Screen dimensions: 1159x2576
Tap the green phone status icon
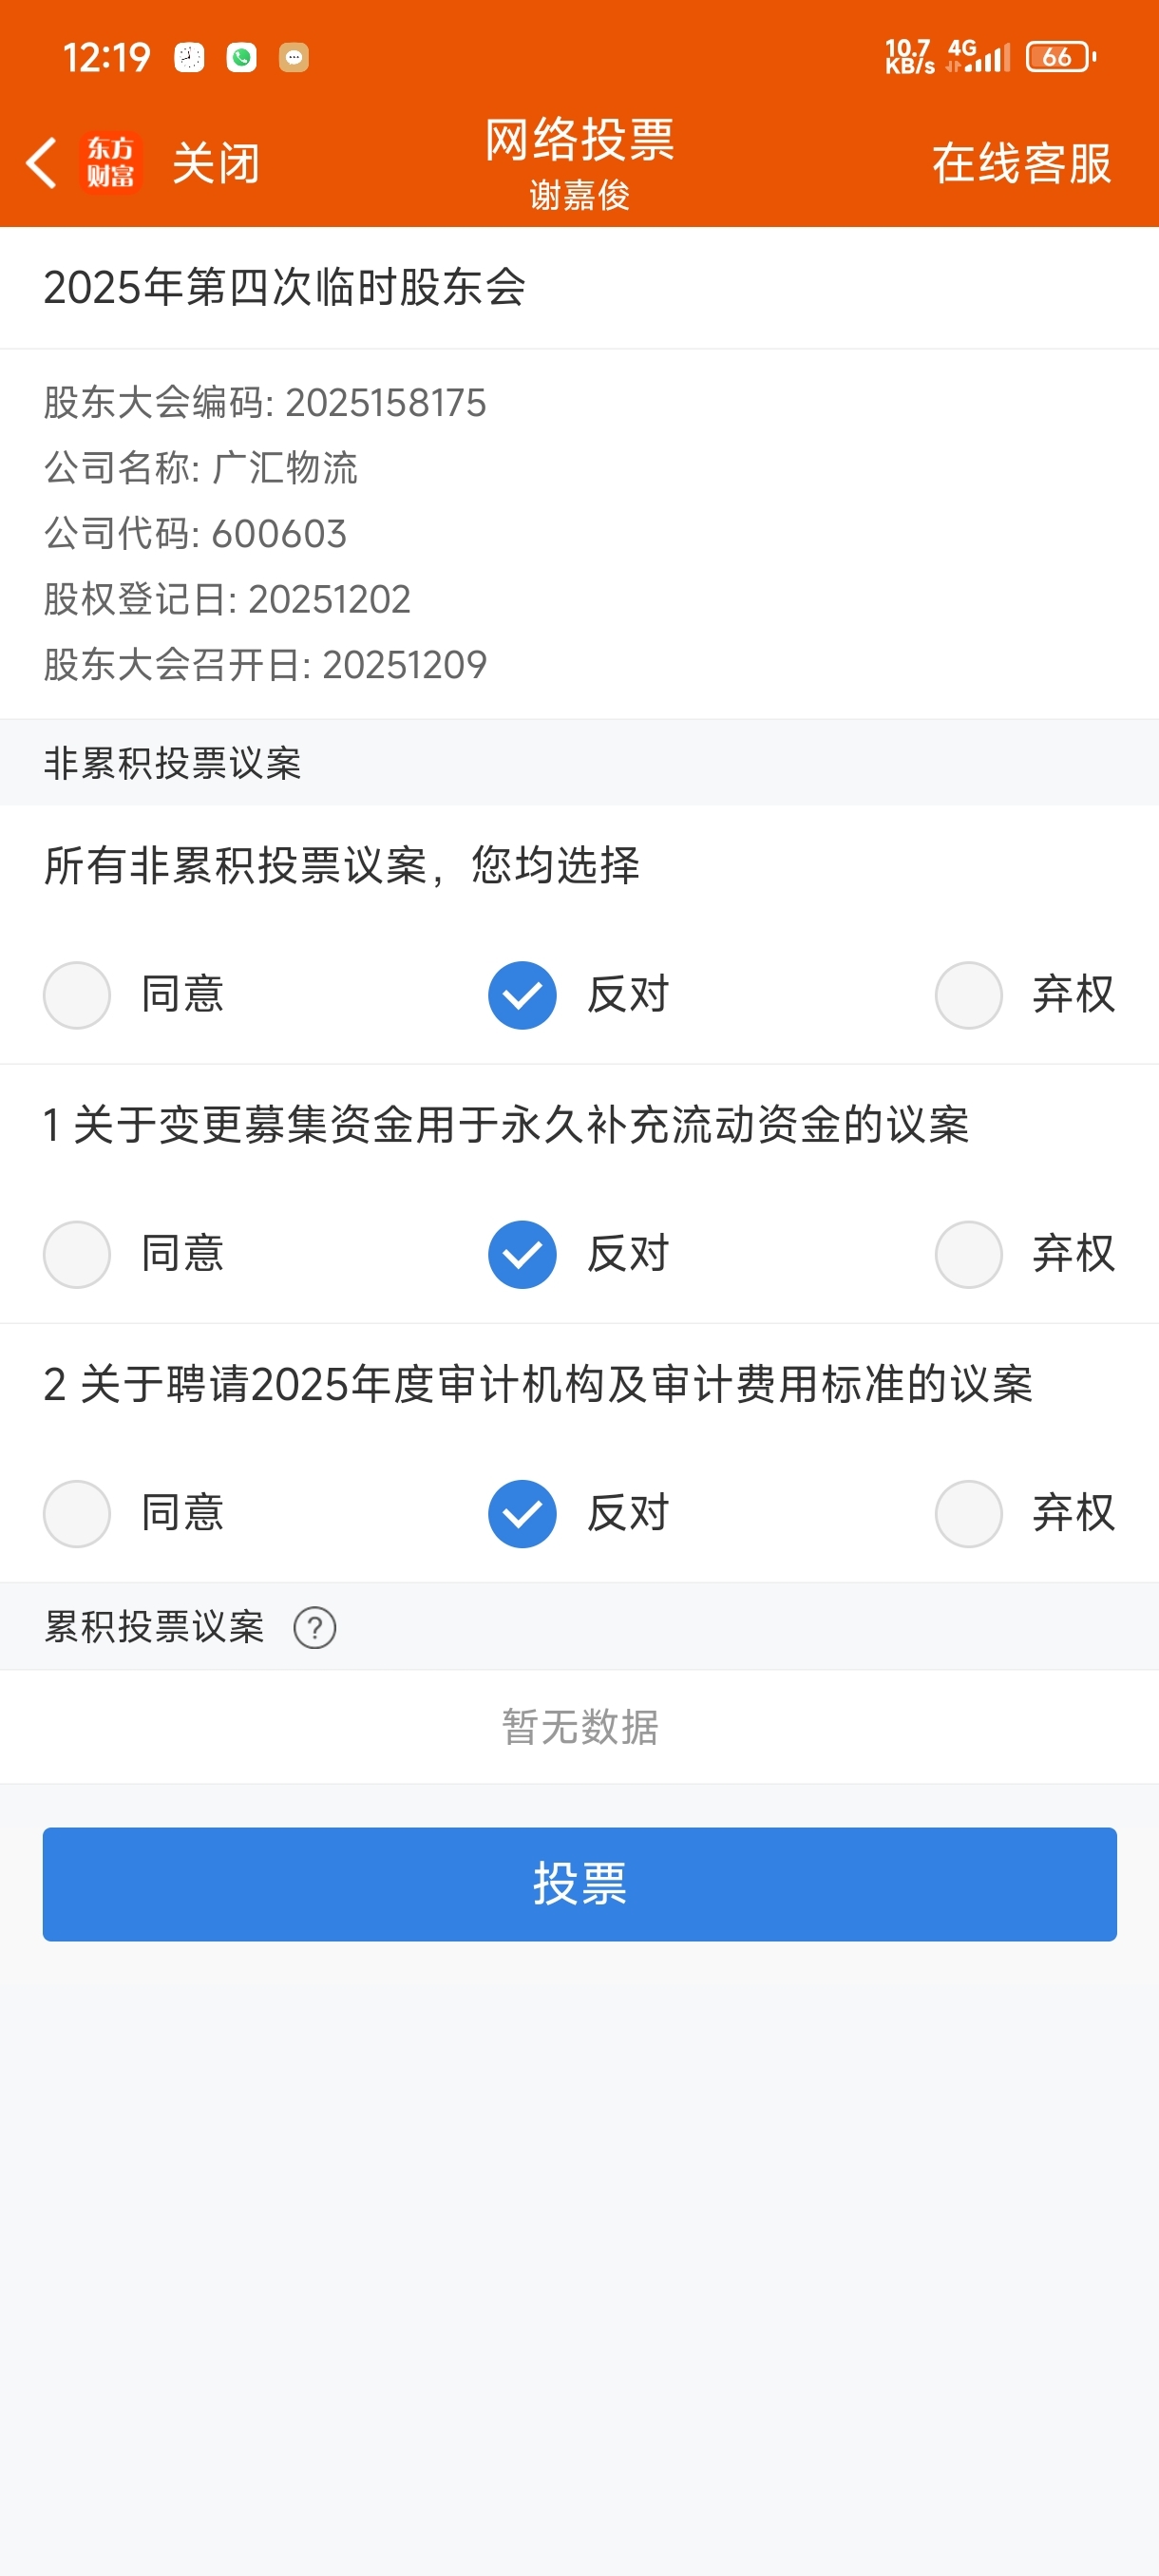click(x=242, y=58)
